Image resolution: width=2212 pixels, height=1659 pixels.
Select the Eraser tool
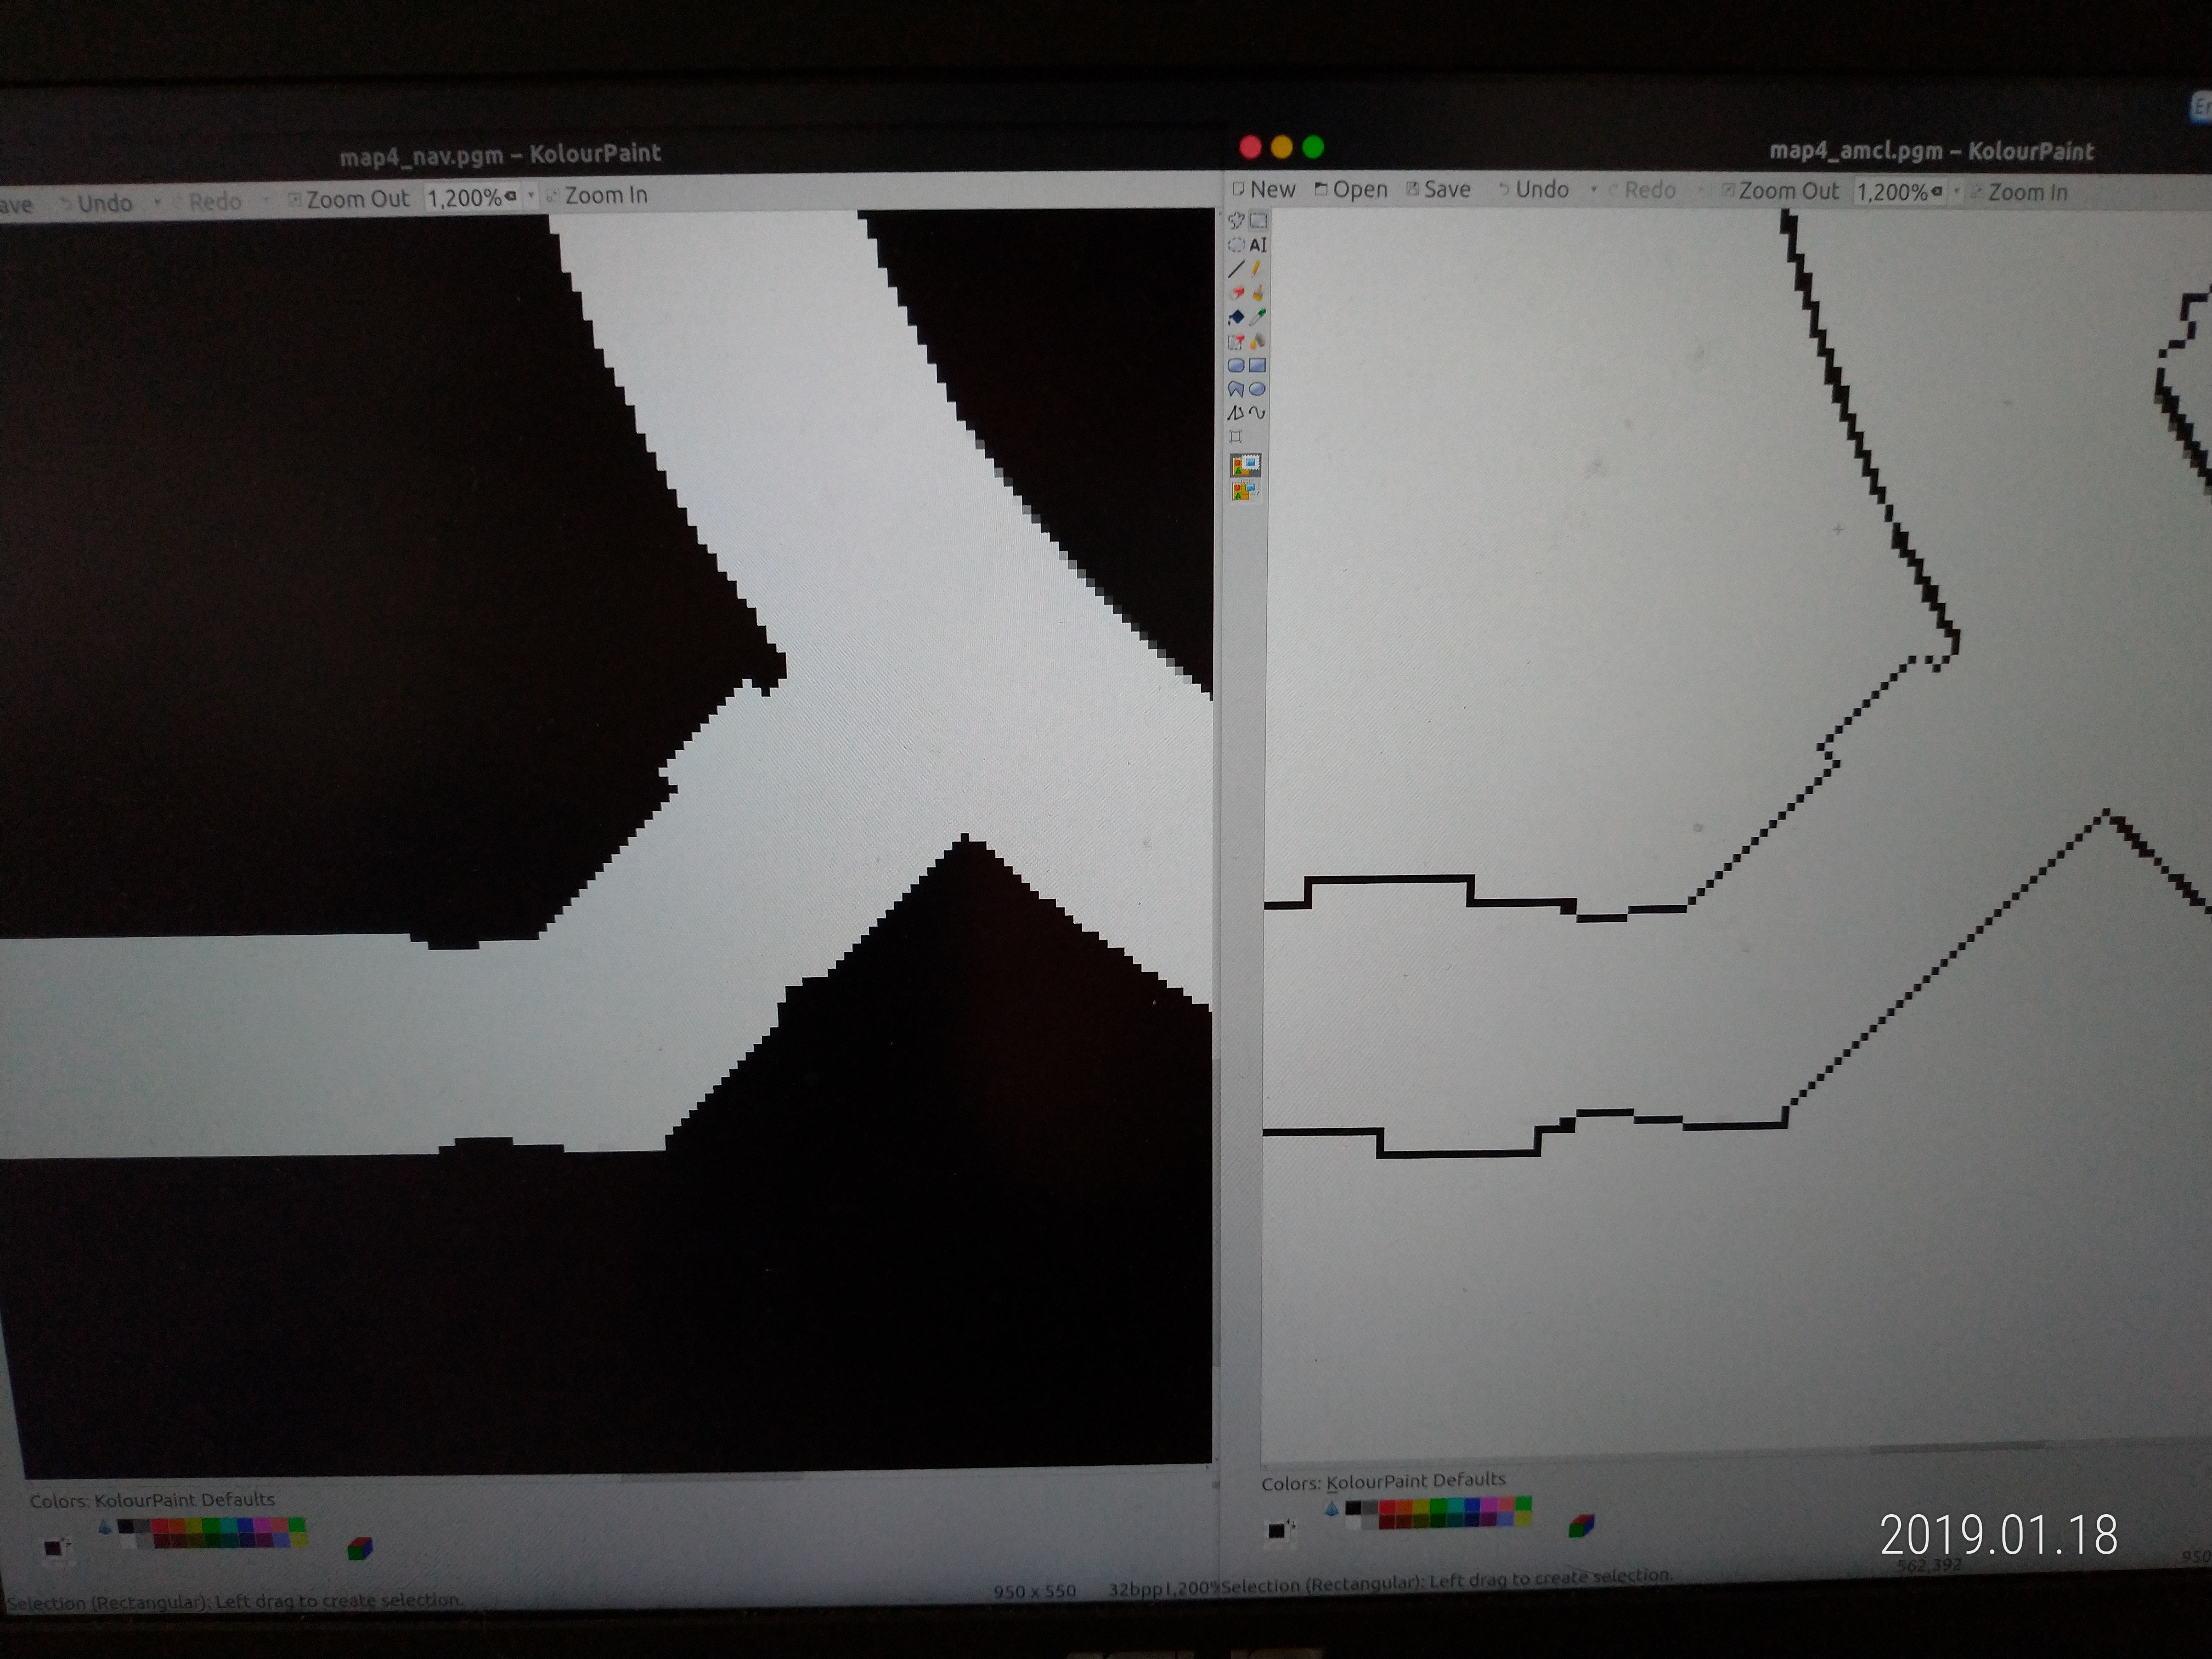coord(1236,293)
